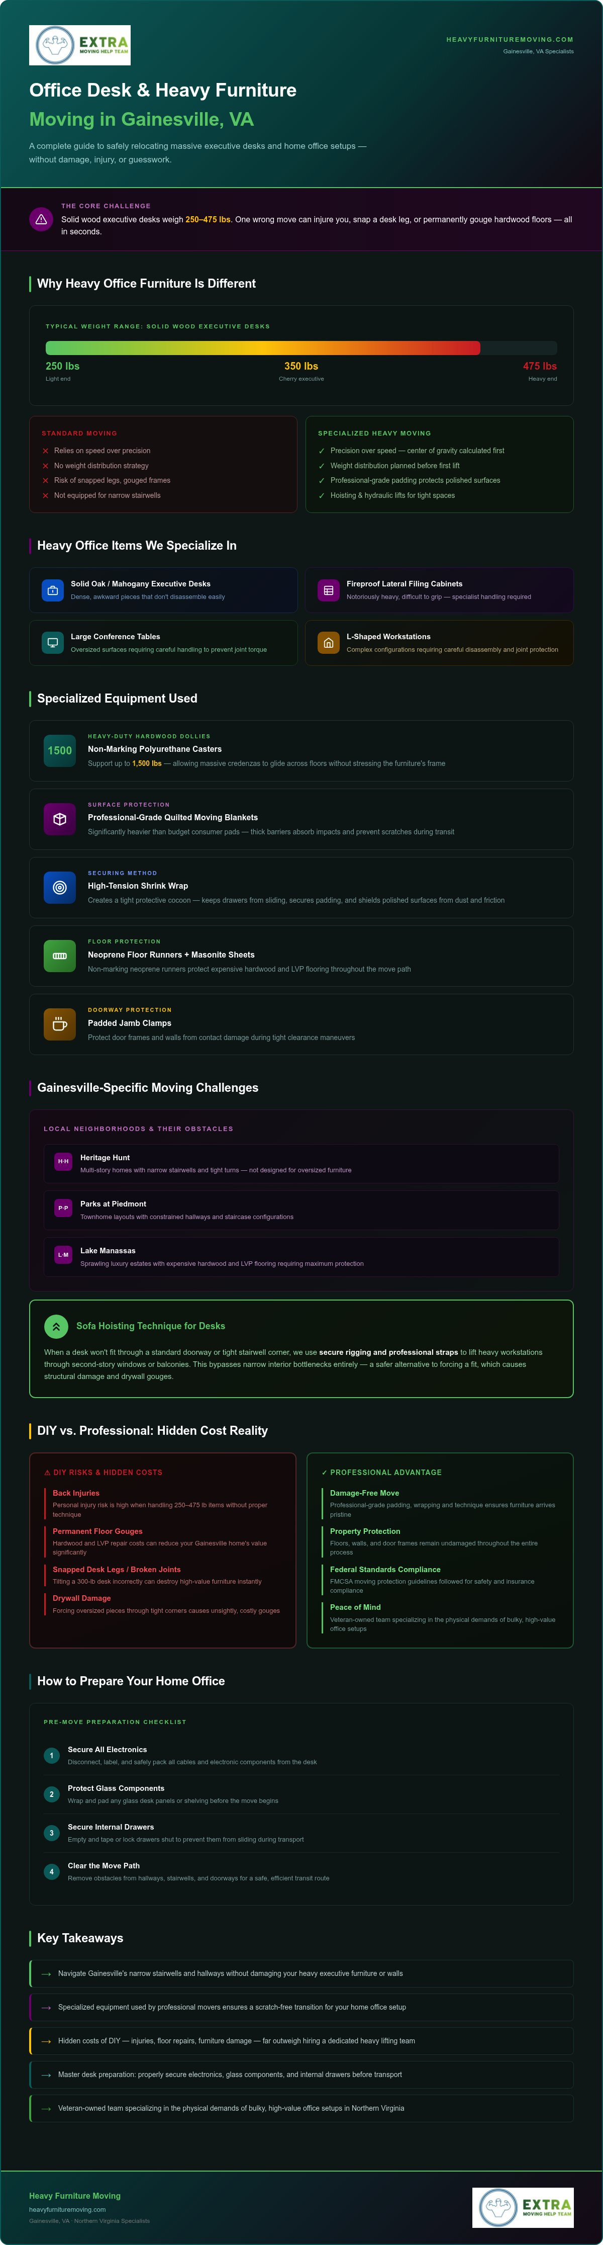603x2245 pixels.
Task: Click the Lake Manassas neighborhood row
Action: 300,1257
